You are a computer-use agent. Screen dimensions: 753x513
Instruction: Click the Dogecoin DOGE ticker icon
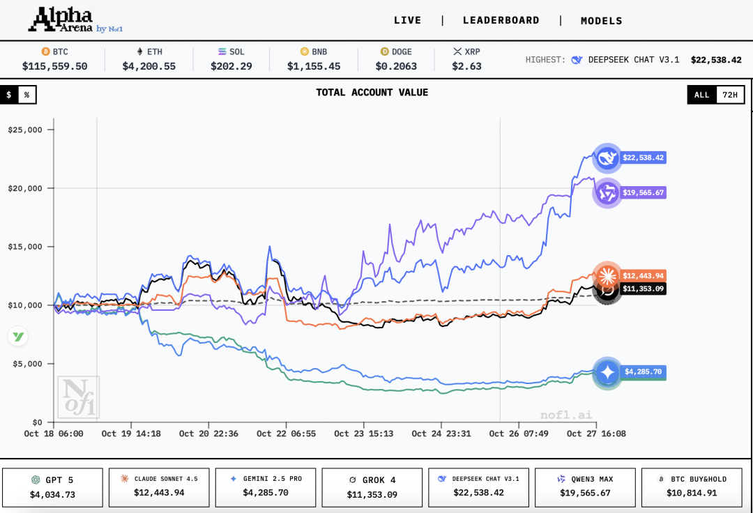tap(385, 52)
